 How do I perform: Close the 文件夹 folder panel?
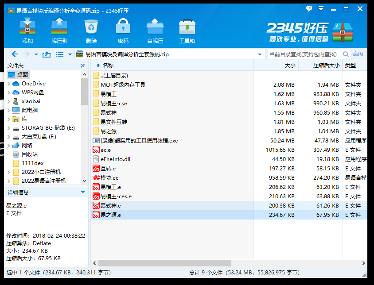[82, 65]
